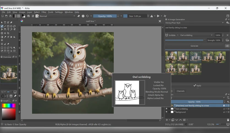Toggle lock on Owl scribbling layer

click(x=224, y=109)
